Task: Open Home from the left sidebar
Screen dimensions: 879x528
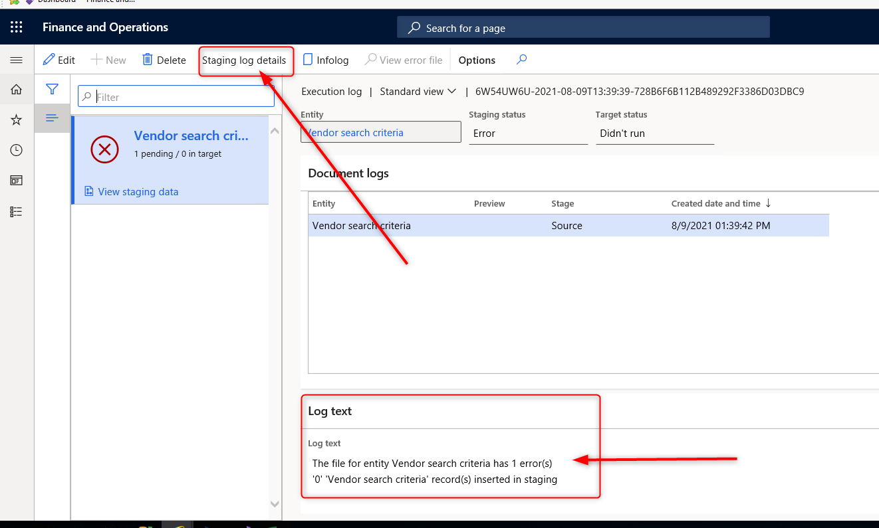Action: coord(16,89)
